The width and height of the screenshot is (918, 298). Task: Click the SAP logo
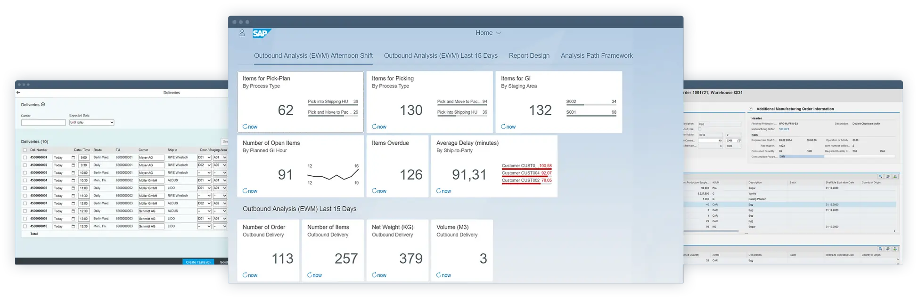click(261, 33)
